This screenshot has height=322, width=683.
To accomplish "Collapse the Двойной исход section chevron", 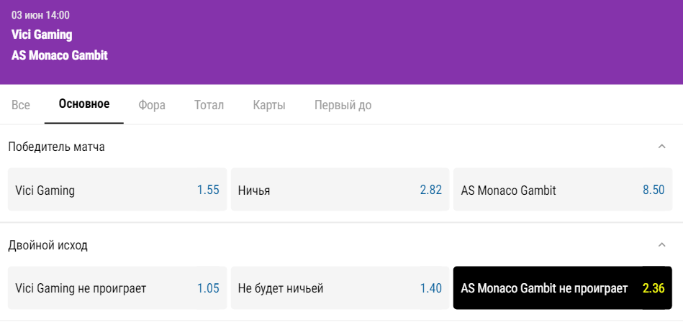I will [x=661, y=244].
